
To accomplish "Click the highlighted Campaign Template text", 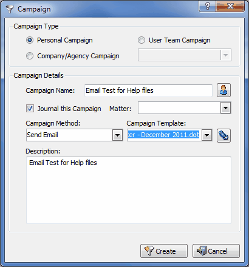I will click(163, 135).
